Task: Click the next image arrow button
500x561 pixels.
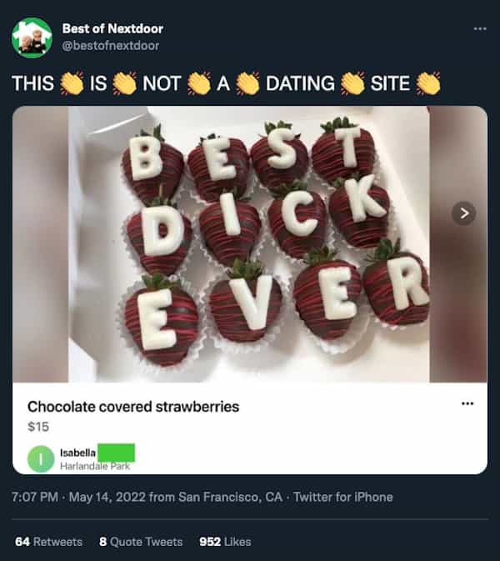Action: click(x=464, y=213)
